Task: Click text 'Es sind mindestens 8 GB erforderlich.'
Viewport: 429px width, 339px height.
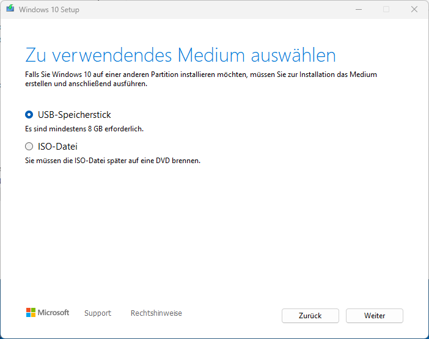Action: (x=84, y=129)
